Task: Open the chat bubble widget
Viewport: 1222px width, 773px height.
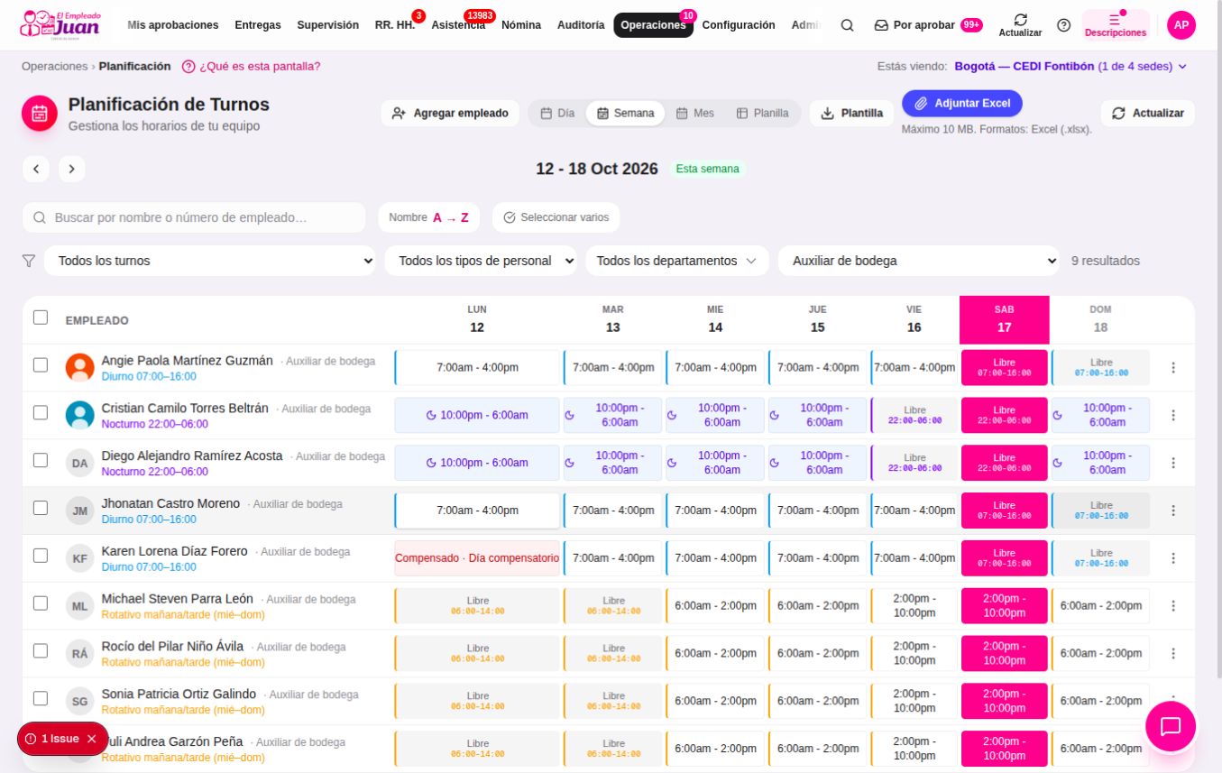Action: pos(1171,726)
